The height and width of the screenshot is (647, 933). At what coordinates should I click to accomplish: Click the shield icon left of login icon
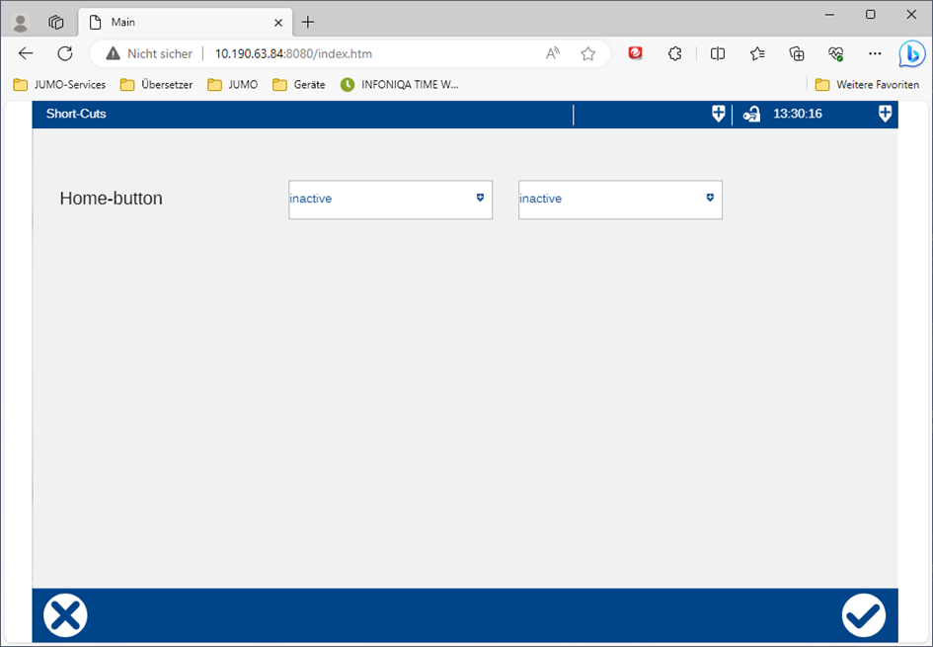(718, 115)
